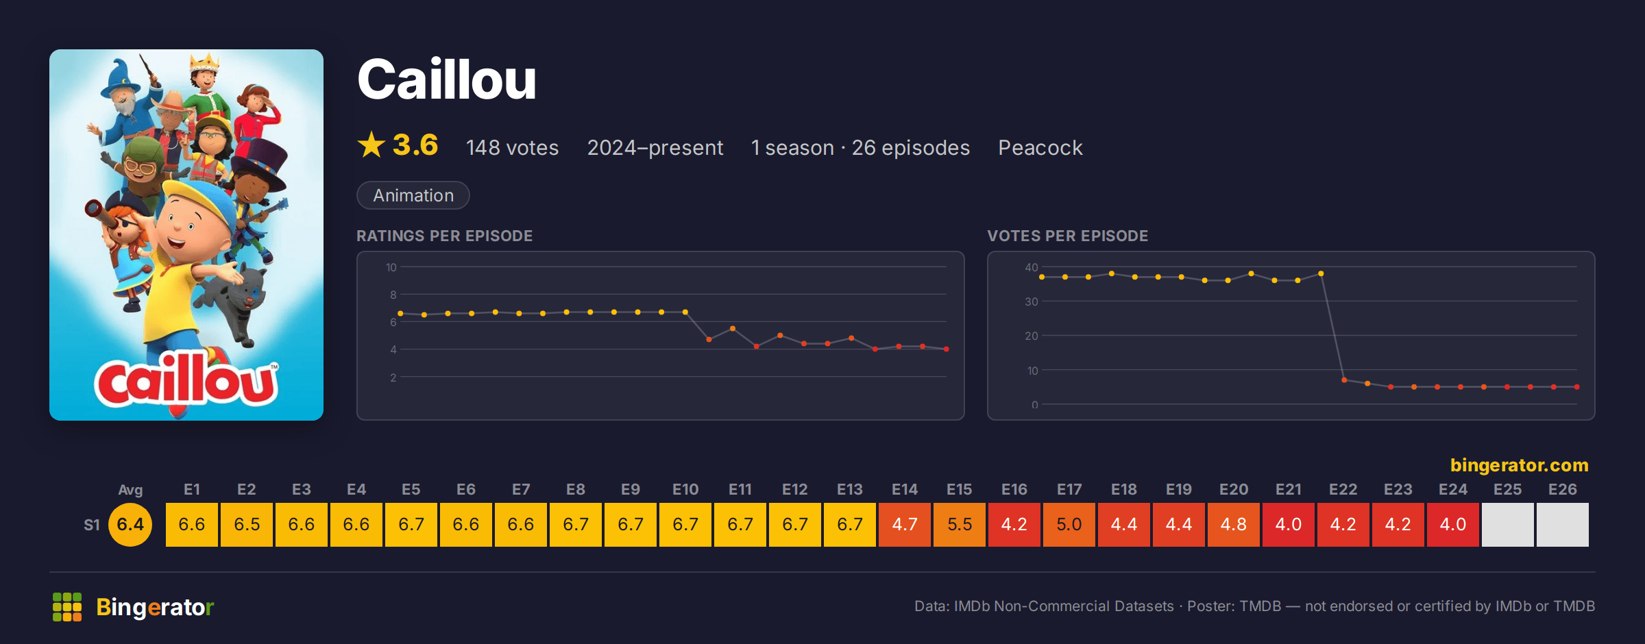This screenshot has width=1645, height=644.
Task: Open the Caillou poster thumbnail
Action: [x=186, y=235]
